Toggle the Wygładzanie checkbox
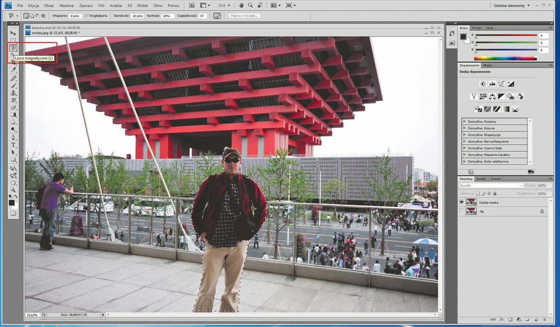This screenshot has height=327, width=560. click(86, 16)
